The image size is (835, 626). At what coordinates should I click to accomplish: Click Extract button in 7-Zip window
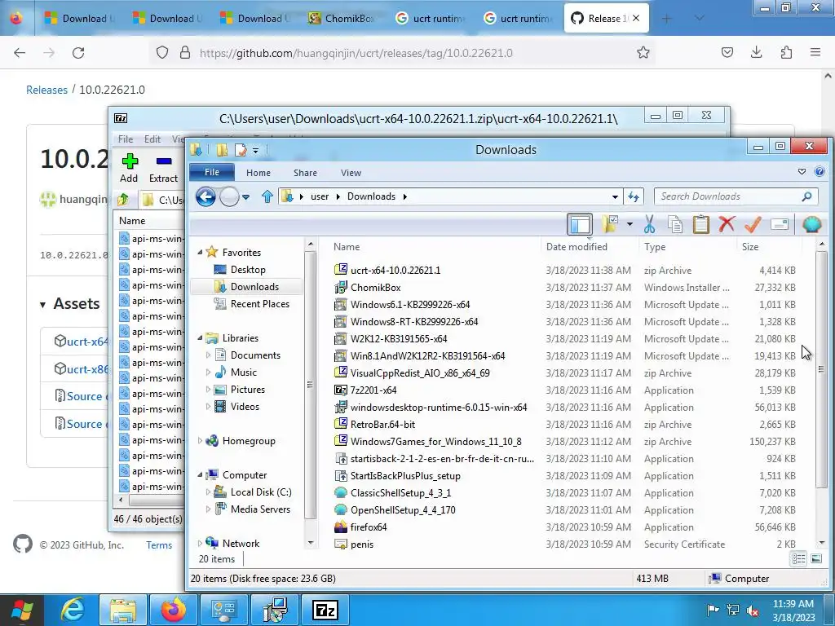163,168
